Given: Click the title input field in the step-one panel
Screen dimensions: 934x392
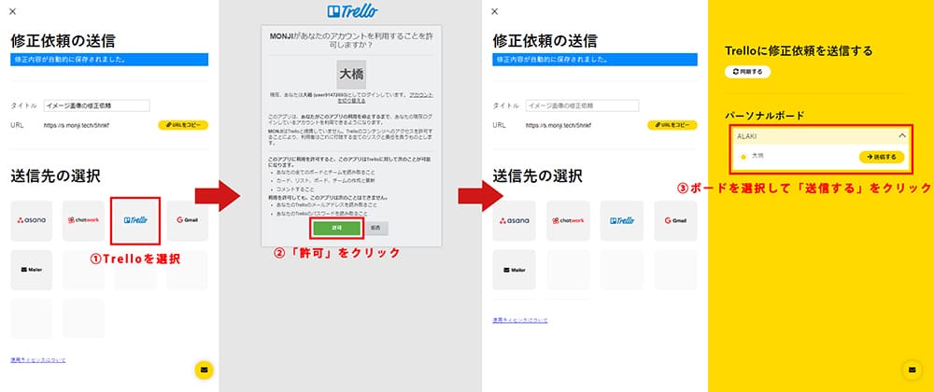Looking at the screenshot, I should [96, 105].
